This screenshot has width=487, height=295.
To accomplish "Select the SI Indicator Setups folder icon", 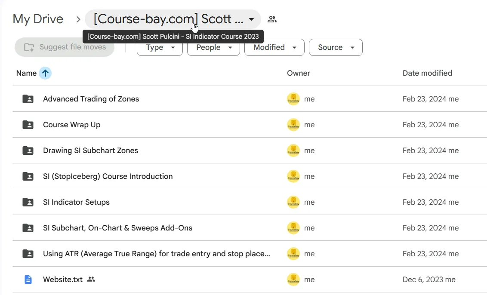I will tap(28, 202).
